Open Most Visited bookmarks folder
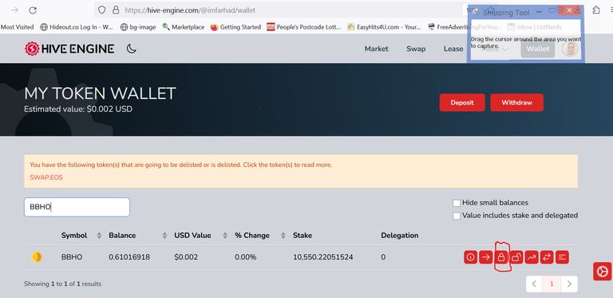This screenshot has height=298, width=613. pyautogui.click(x=18, y=27)
